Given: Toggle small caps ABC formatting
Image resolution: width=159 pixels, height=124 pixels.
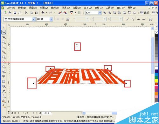Looking at the screenshot, I should point(139,19).
